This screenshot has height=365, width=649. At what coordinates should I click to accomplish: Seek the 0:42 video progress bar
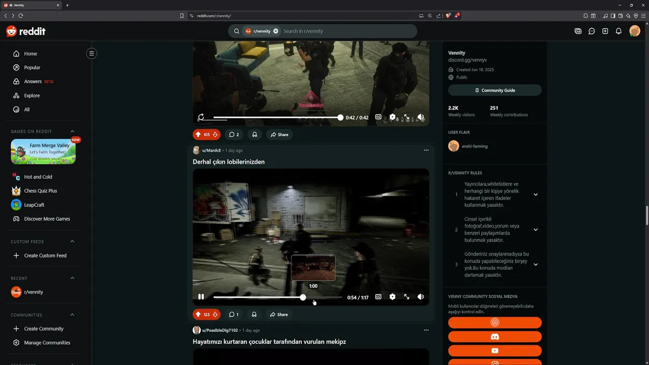coord(277,117)
